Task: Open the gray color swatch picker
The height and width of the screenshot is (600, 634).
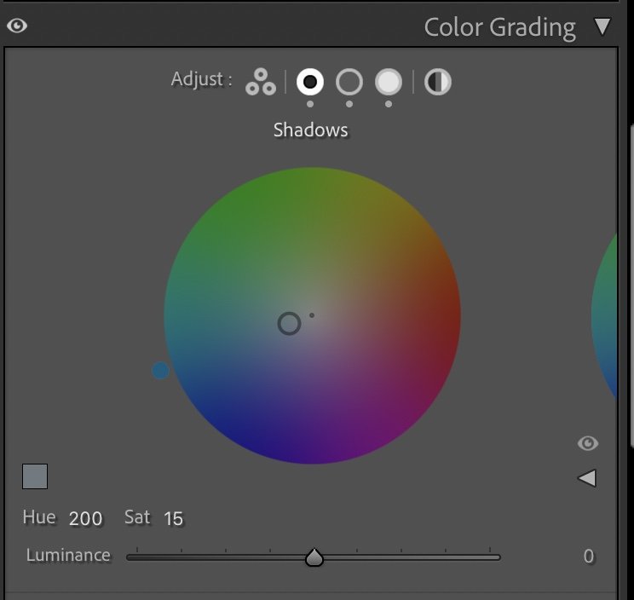Action: click(35, 476)
